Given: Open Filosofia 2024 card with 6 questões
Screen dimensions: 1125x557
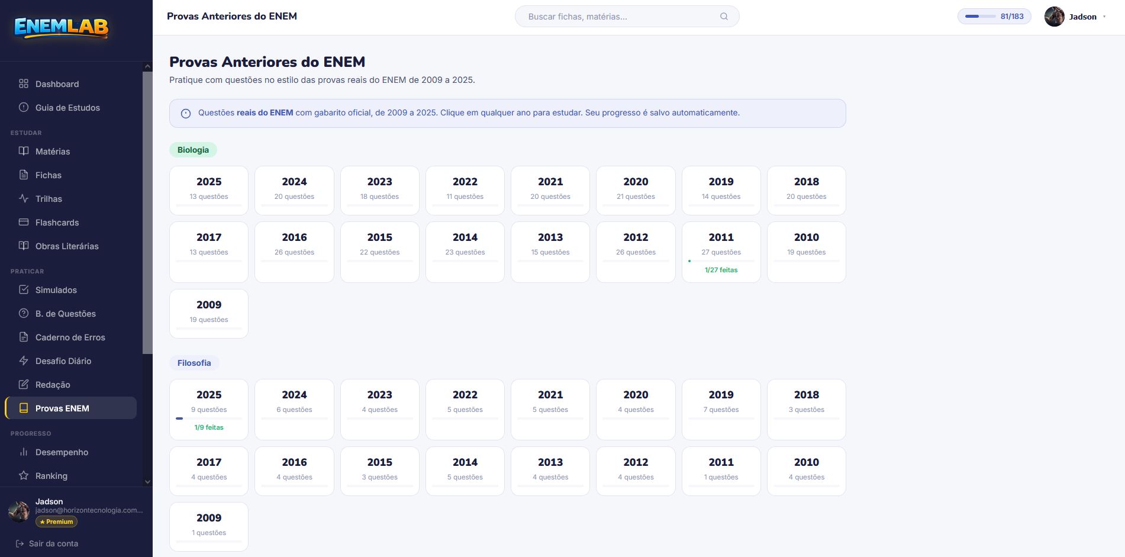Looking at the screenshot, I should [x=294, y=410].
